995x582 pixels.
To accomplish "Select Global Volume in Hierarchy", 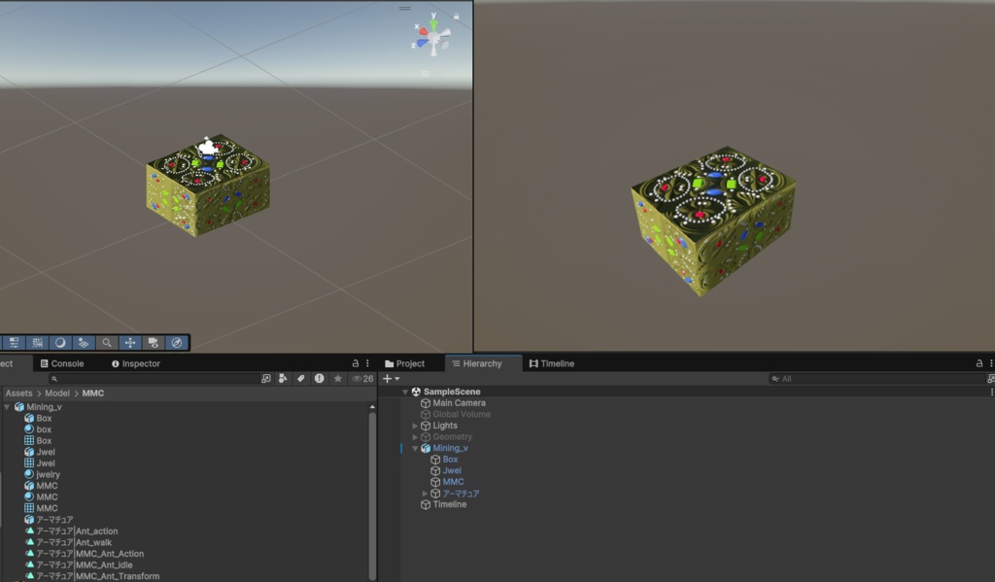I will point(456,415).
